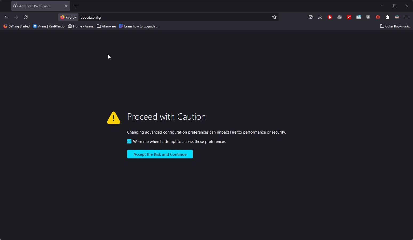
Task: Bookmark this page with the star icon
Action: click(x=274, y=17)
